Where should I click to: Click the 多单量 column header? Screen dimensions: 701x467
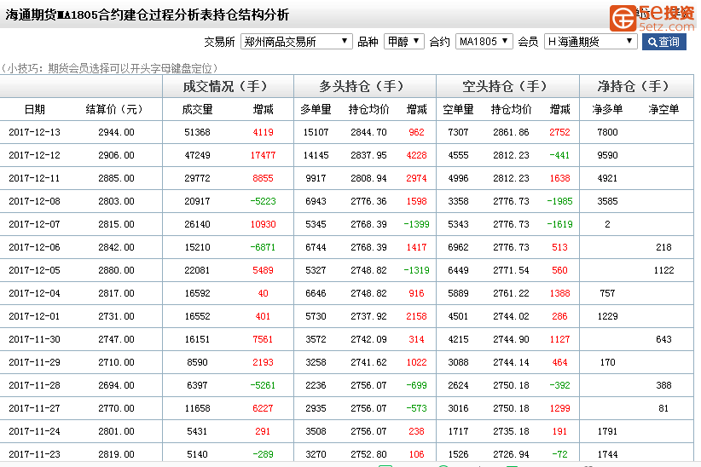click(x=316, y=109)
